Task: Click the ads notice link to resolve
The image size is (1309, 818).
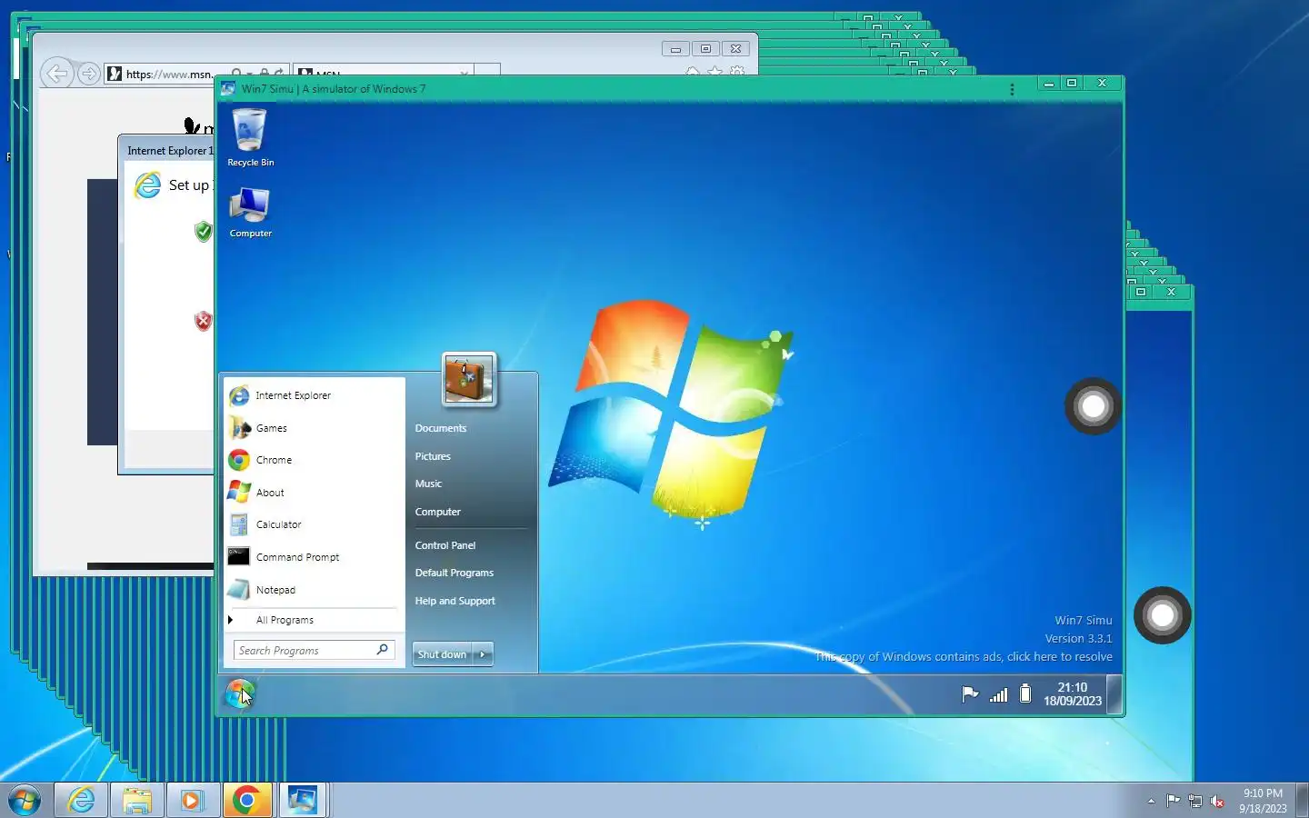Action: [x=964, y=656]
